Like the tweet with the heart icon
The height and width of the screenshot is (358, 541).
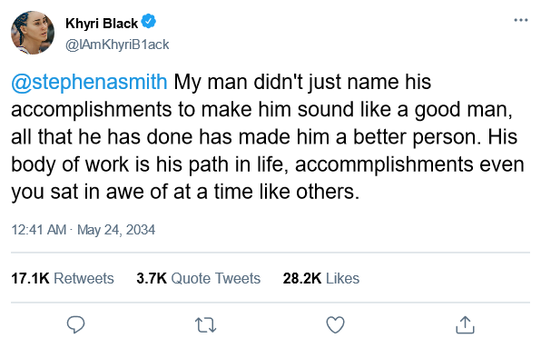point(335,325)
